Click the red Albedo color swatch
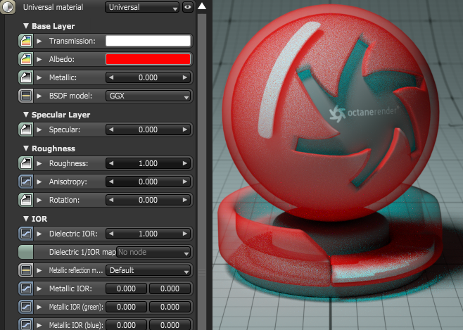Screen dimensions: 463x330 tap(148, 59)
